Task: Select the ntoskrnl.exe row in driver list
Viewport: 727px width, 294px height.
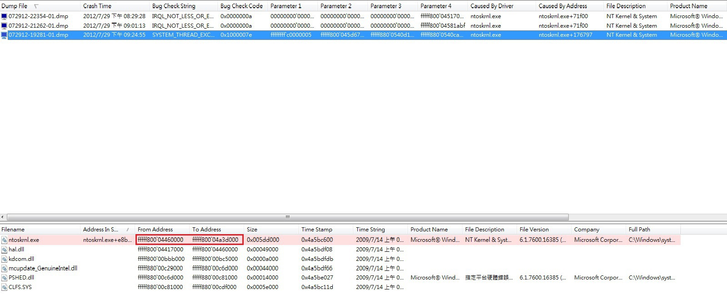Action: [340, 240]
